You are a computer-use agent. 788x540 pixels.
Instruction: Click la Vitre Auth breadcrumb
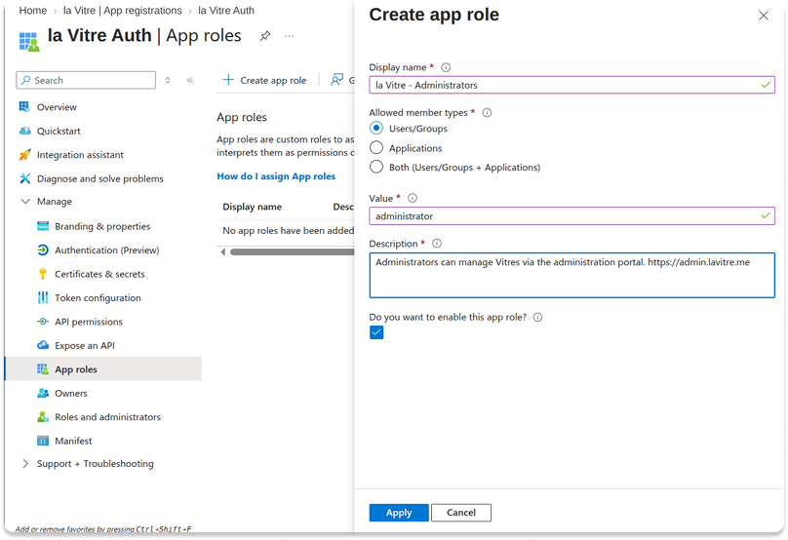(226, 11)
